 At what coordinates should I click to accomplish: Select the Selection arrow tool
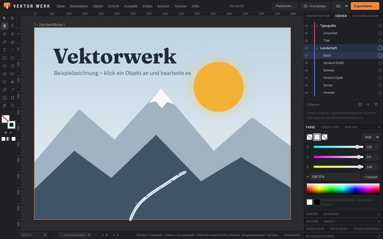click(5, 18)
